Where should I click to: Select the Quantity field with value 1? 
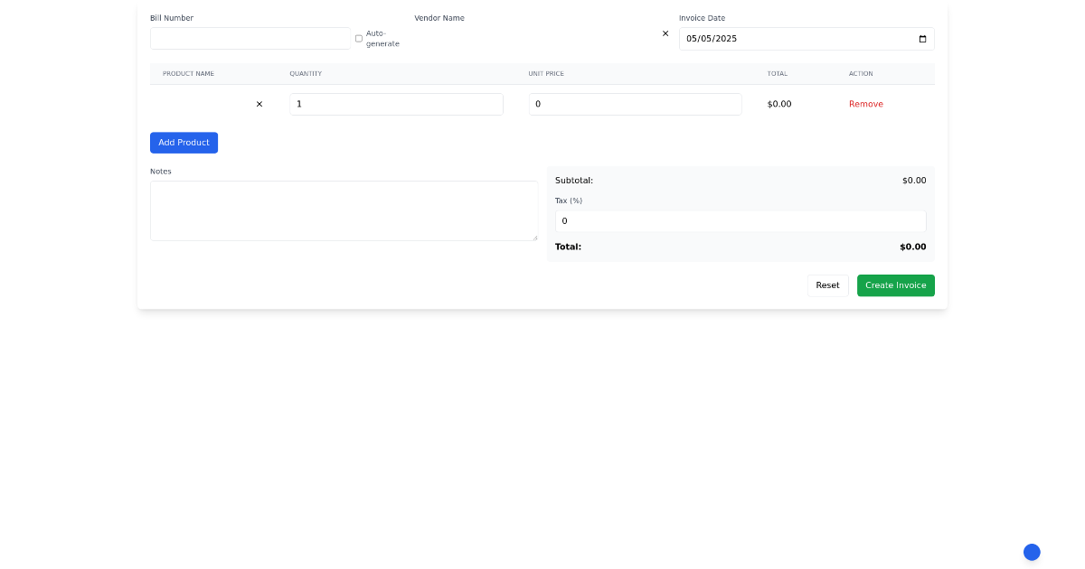396,104
